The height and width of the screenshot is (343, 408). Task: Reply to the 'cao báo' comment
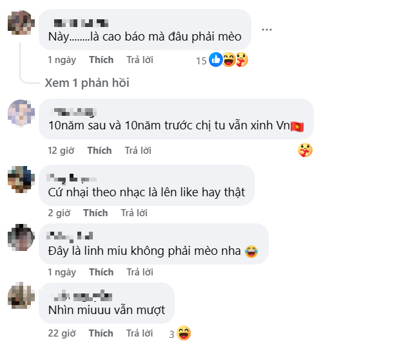(x=139, y=60)
